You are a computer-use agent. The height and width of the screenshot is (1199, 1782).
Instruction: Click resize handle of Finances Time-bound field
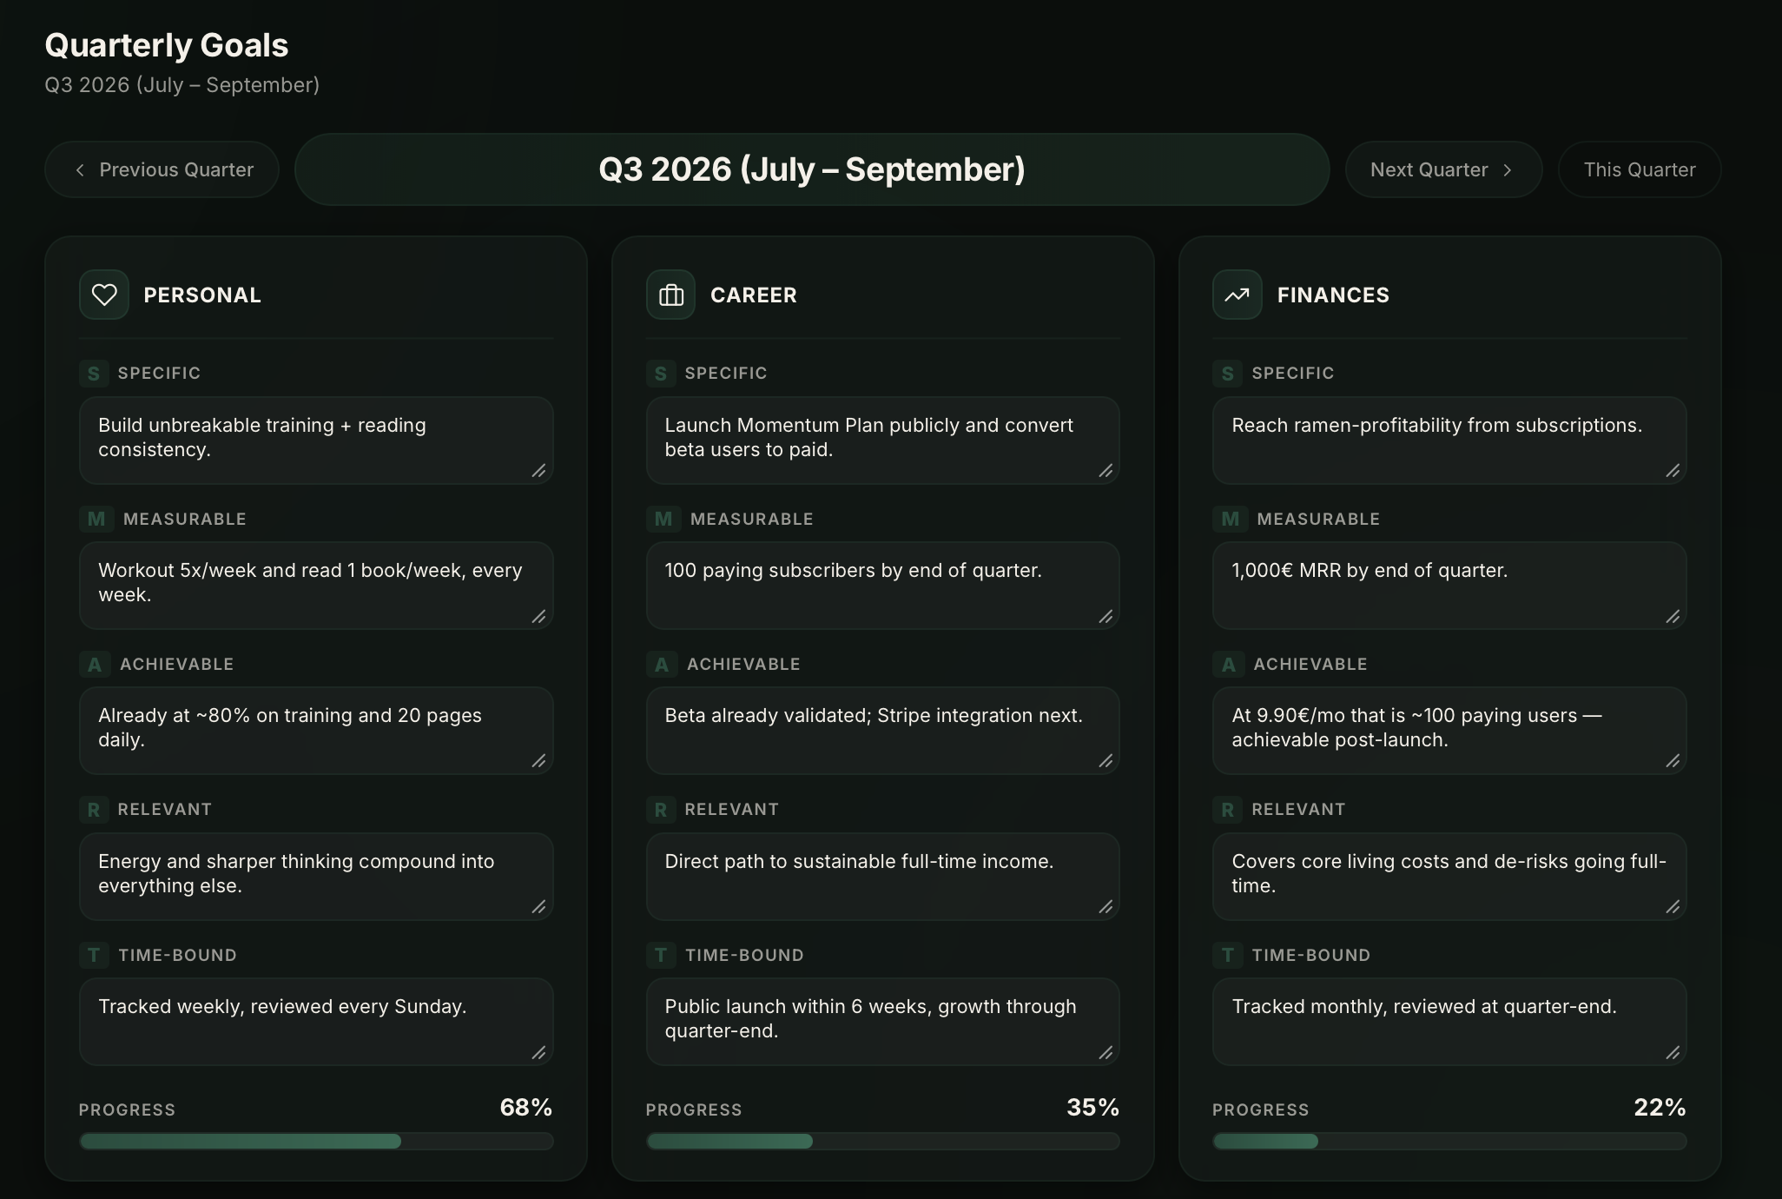tap(1673, 1052)
